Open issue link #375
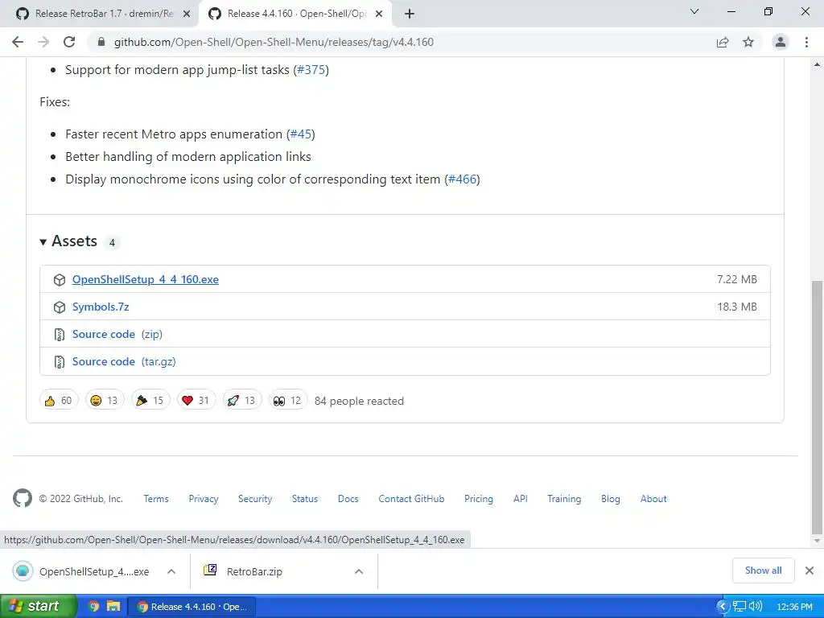 pos(311,70)
